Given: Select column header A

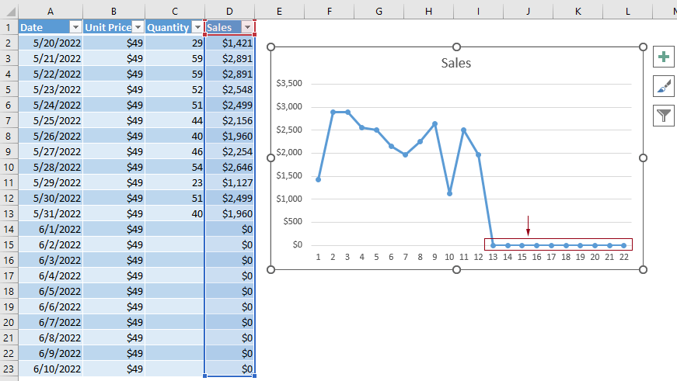Looking at the screenshot, I should click(x=50, y=11).
